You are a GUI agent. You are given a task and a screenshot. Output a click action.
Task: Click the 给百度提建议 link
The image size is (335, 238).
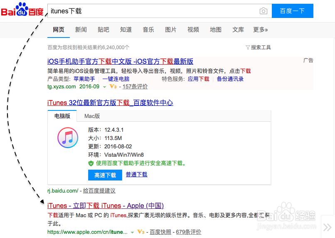point(99,190)
